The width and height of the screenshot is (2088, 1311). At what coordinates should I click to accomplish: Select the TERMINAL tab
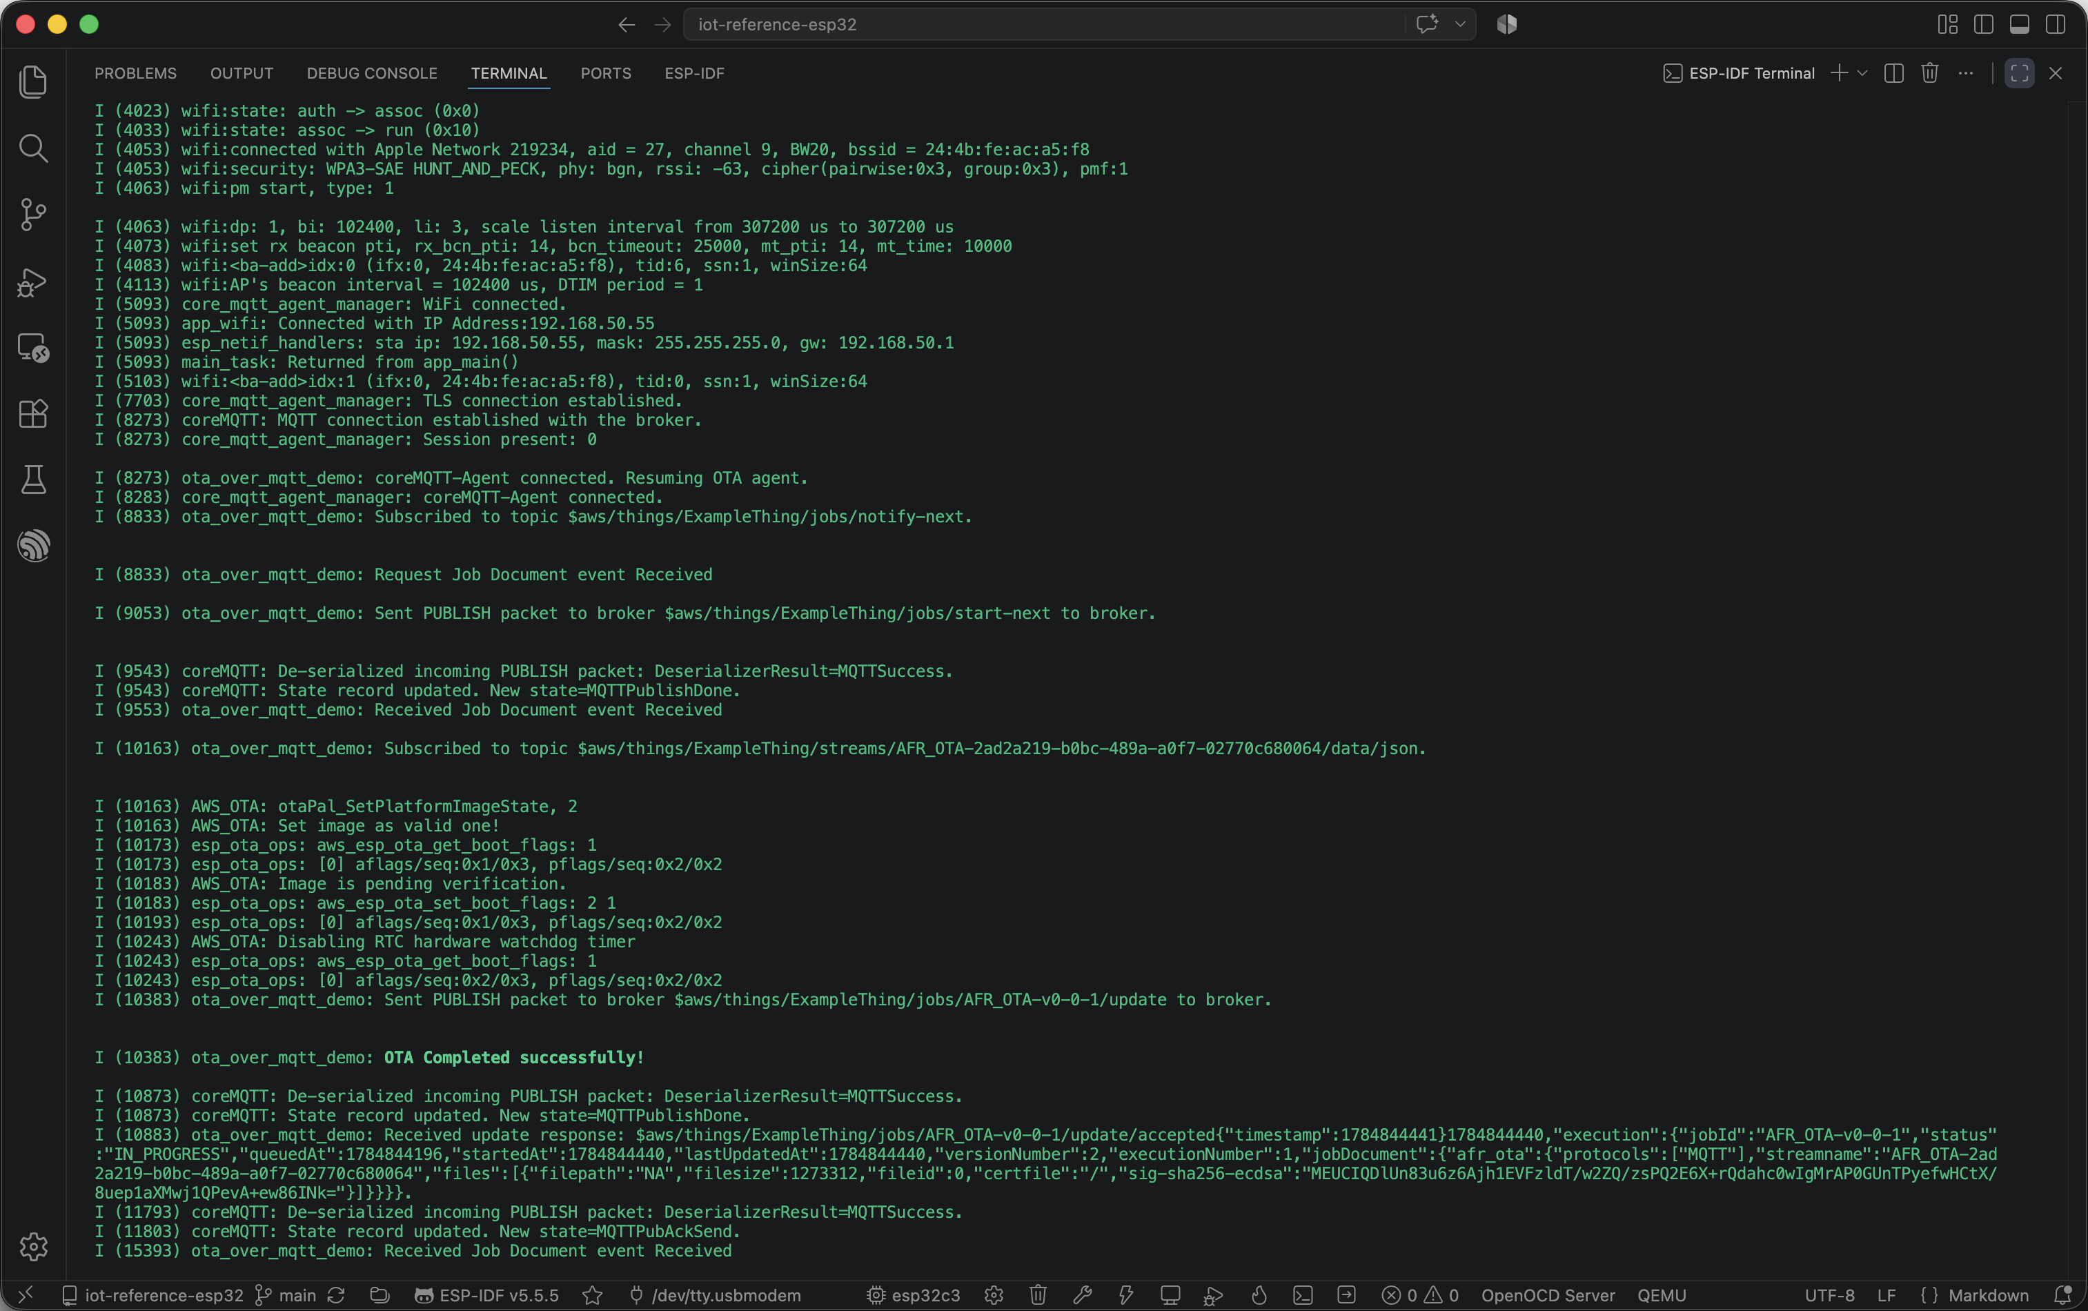509,74
